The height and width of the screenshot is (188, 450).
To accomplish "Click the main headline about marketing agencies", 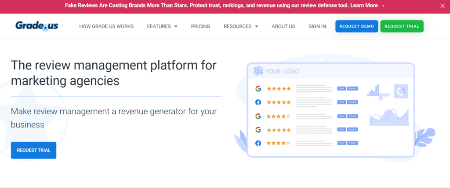I will (x=114, y=73).
